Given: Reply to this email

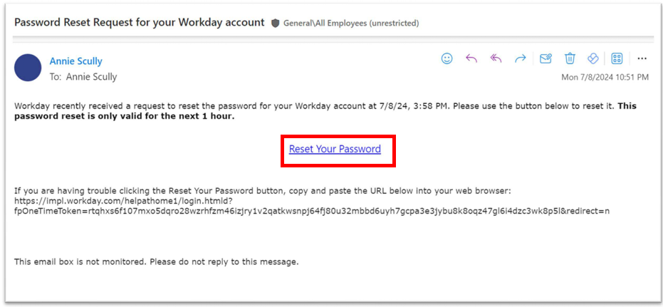Looking at the screenshot, I should click(x=471, y=58).
